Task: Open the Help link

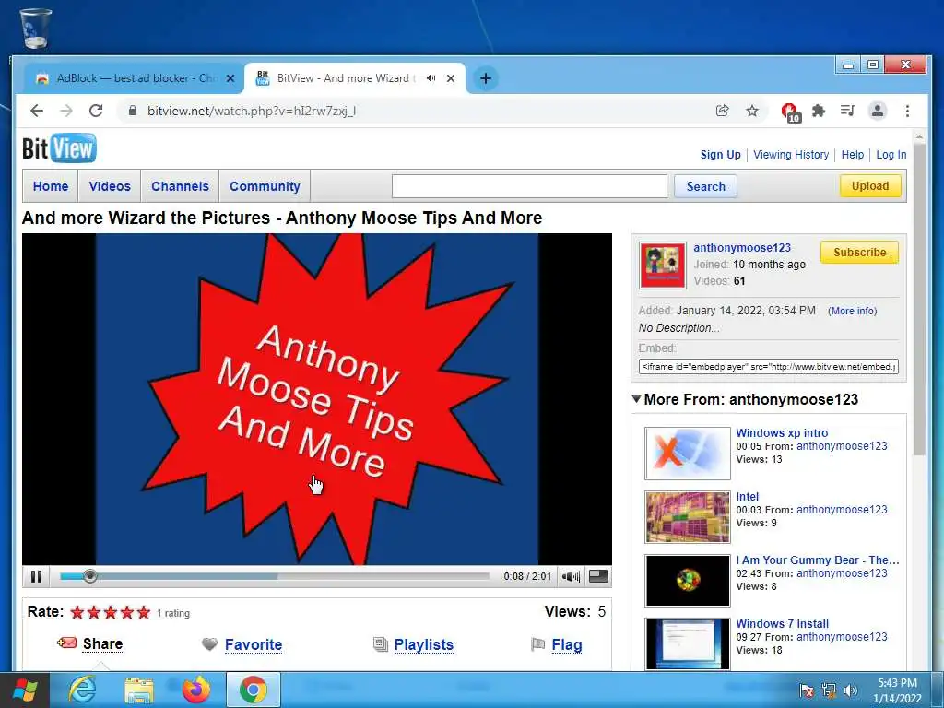Action: click(x=852, y=155)
